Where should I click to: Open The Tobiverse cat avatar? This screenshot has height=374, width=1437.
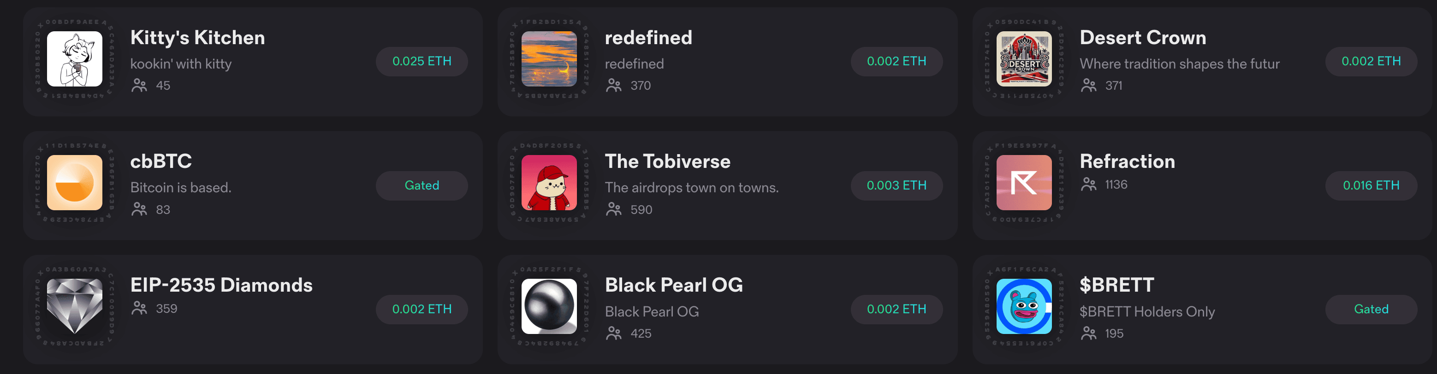pyautogui.click(x=549, y=183)
